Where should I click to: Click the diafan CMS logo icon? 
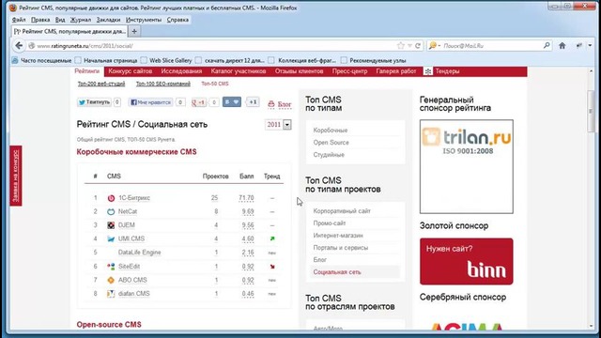click(x=111, y=294)
